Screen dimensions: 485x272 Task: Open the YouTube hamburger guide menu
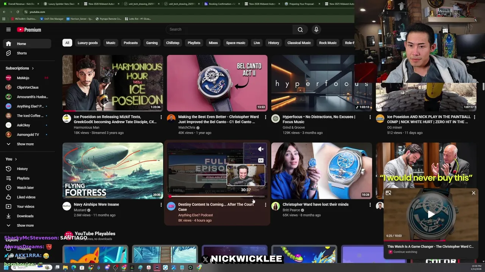pos(8,29)
